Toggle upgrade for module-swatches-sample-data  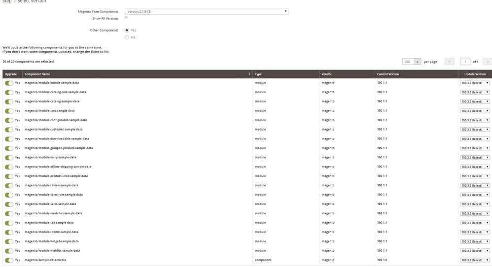click(x=9, y=214)
